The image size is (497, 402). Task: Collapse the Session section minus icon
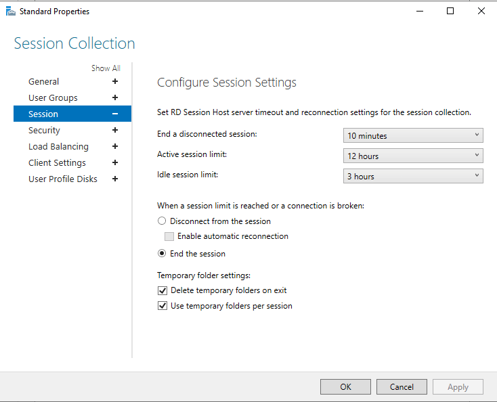pyautogui.click(x=115, y=114)
